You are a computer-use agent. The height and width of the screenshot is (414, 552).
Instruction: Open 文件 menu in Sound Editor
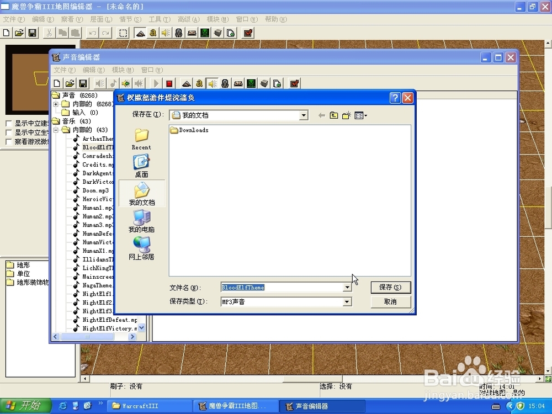tap(65, 70)
